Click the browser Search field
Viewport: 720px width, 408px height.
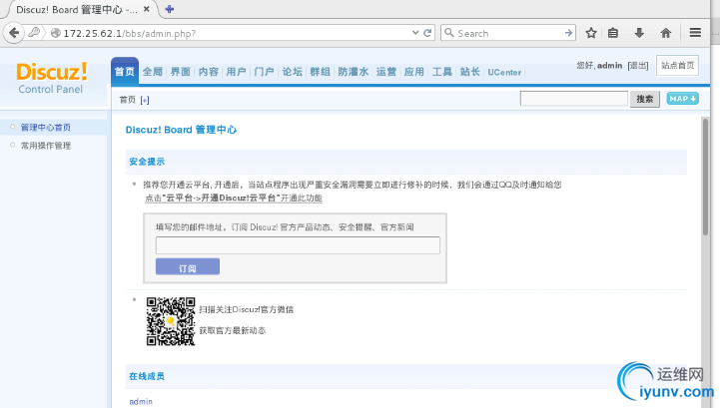[x=508, y=33]
